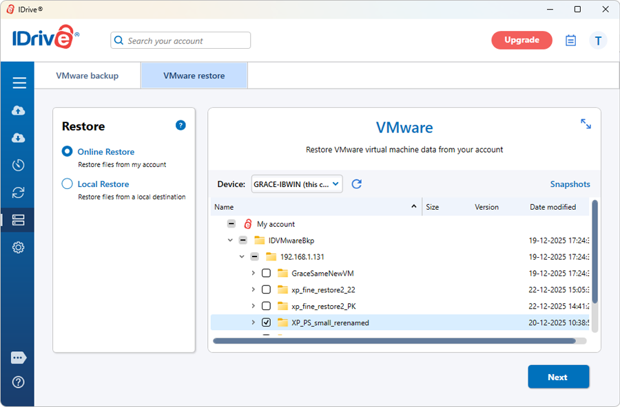
Task: Select the Online Restore radio button
Action: click(x=68, y=151)
